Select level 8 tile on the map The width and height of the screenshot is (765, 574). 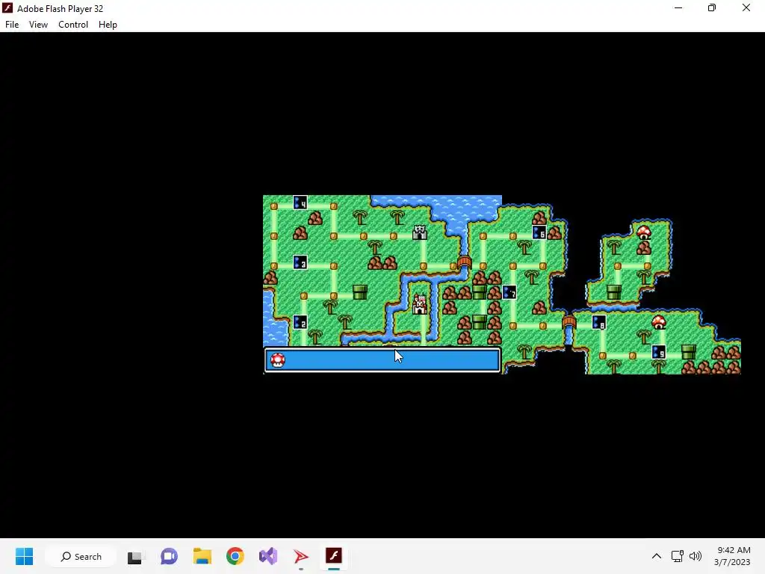[x=599, y=322]
